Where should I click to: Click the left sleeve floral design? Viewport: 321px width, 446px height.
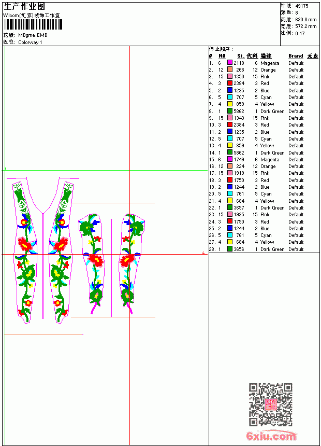click(92, 263)
